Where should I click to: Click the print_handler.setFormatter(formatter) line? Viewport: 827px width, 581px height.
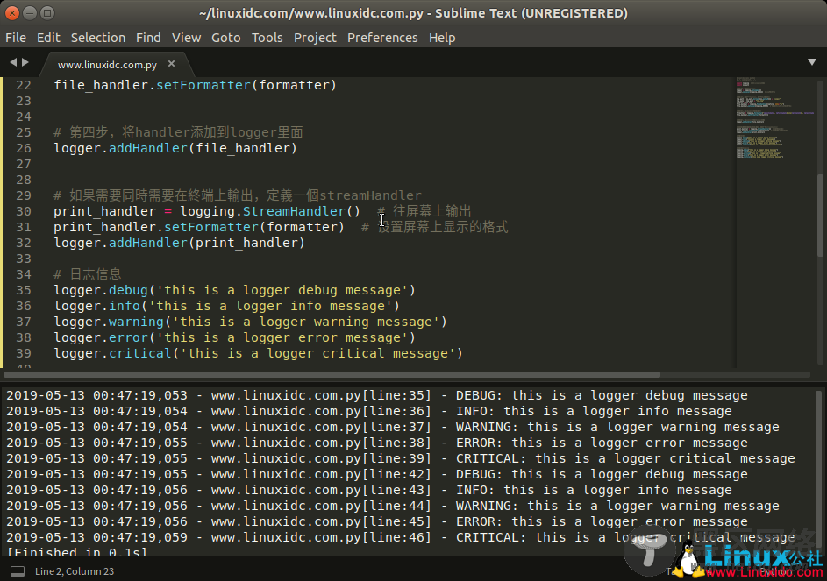point(282,227)
